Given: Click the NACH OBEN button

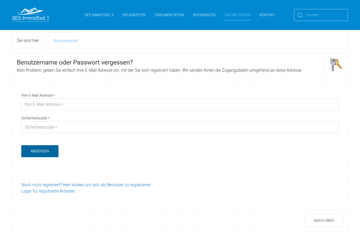Looking at the screenshot, I should 324,220.
